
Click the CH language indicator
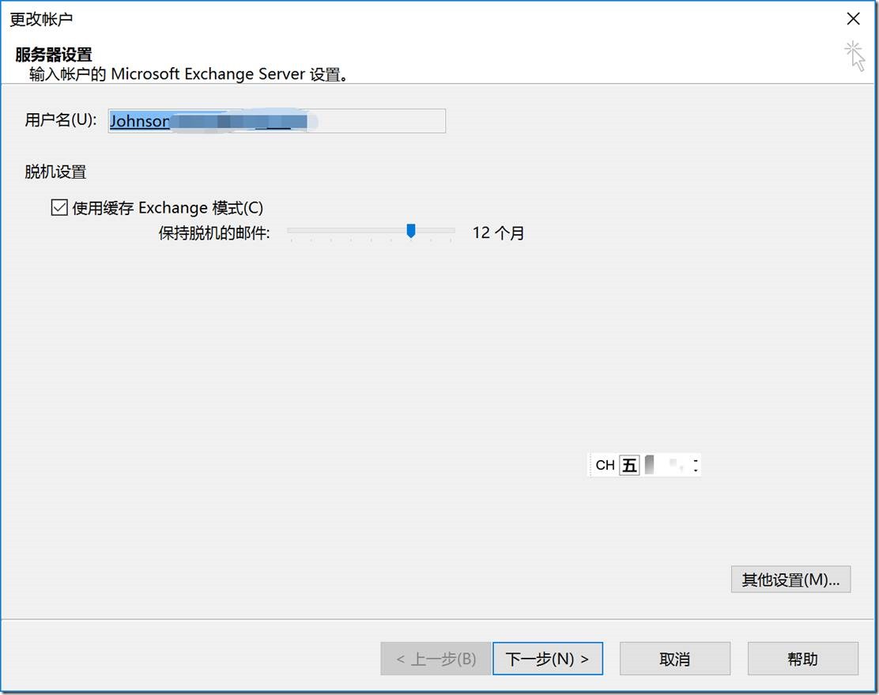click(605, 465)
